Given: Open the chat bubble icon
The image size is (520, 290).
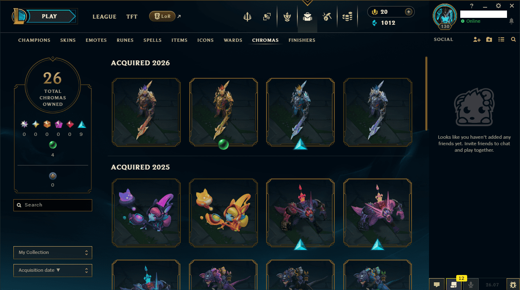Looking at the screenshot, I should 437,284.
